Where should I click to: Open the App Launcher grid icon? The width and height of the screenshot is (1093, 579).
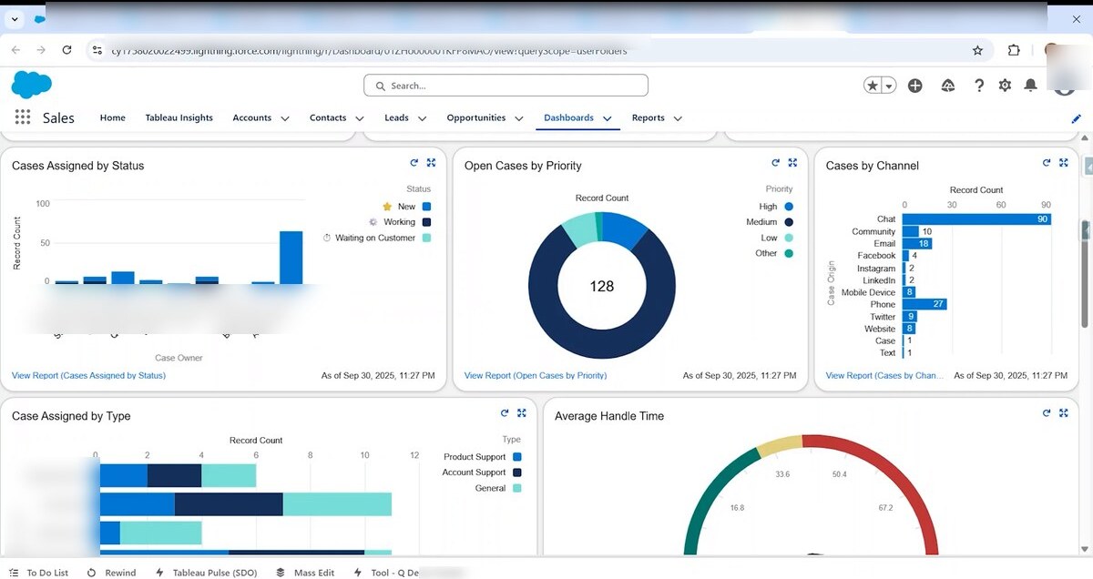(23, 117)
